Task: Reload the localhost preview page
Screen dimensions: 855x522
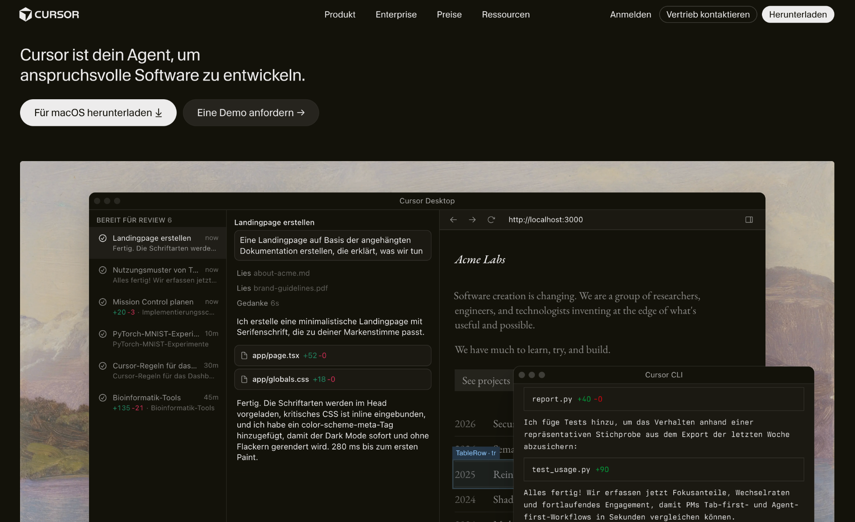Action: pos(491,219)
